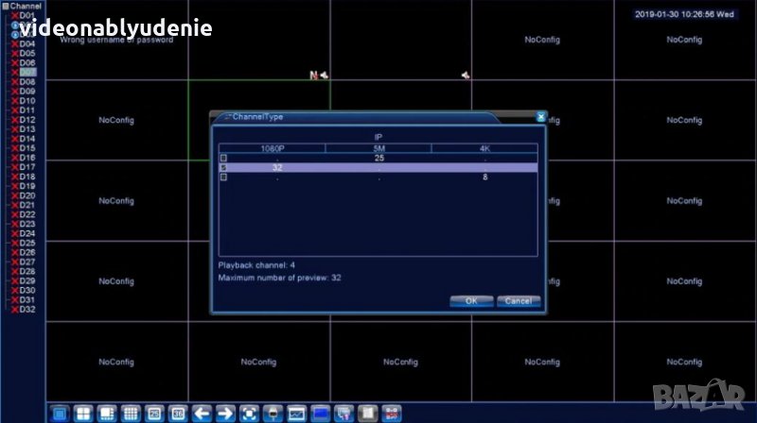Switch to four-channel quad view
Viewport: 757px width, 423px height.
tap(83, 413)
